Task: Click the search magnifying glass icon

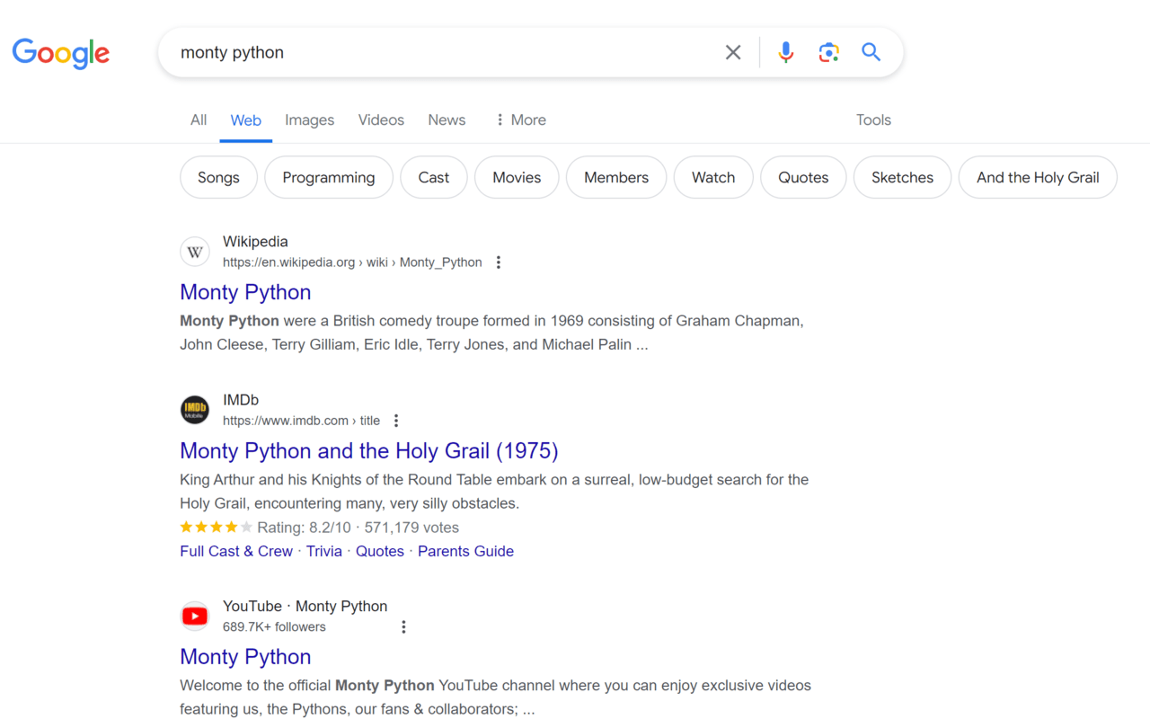Action: [871, 52]
